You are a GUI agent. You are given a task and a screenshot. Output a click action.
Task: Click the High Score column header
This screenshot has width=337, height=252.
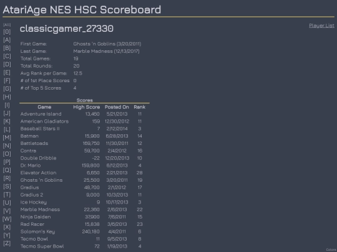(87, 107)
